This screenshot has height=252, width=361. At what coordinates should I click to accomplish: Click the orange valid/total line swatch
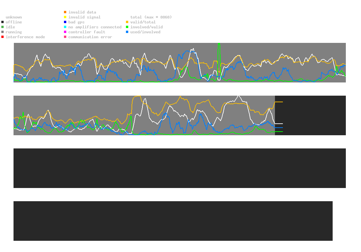[x=127, y=22]
